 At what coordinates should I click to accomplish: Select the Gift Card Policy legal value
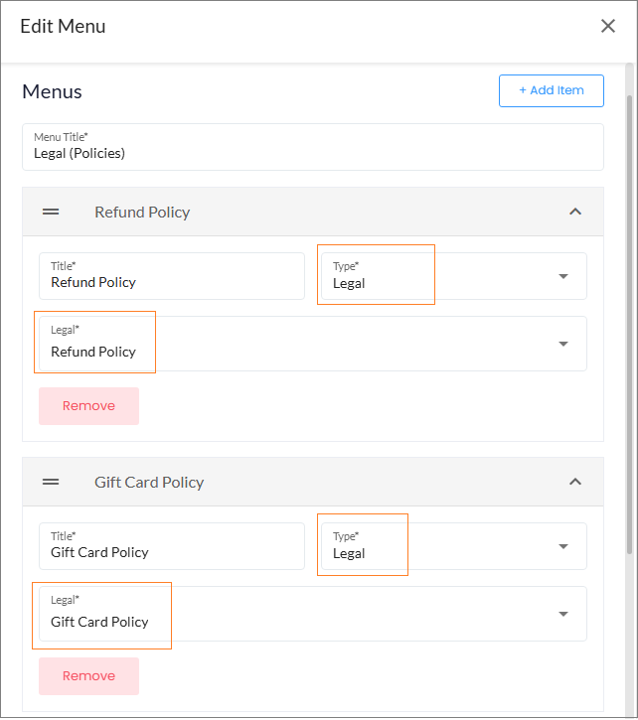point(99,622)
